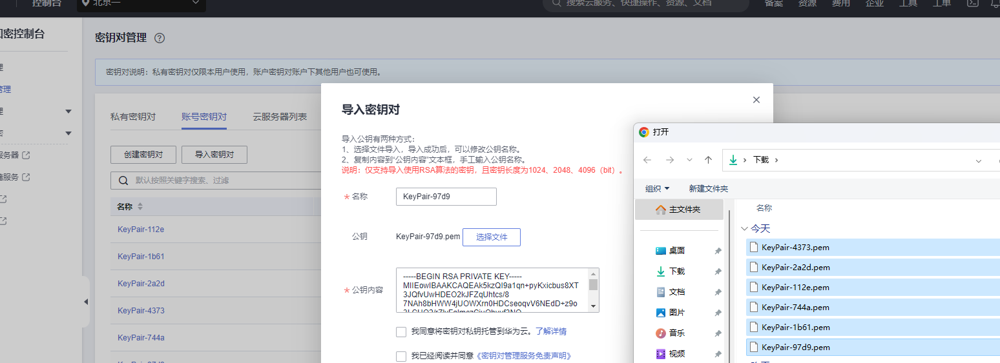
Task: Click the 桌面 desktop icon in navigation pane
Action: click(x=661, y=251)
